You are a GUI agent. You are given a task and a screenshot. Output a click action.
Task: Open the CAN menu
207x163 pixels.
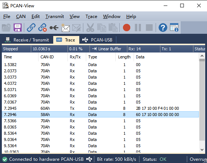pos(21,17)
